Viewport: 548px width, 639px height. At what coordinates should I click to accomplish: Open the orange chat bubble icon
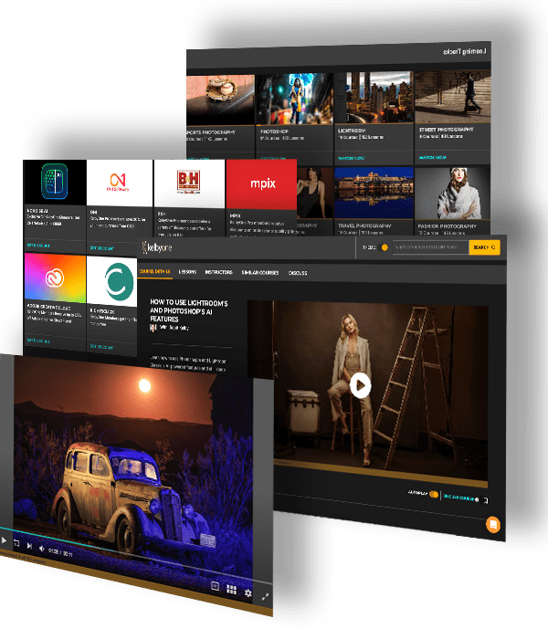491,525
